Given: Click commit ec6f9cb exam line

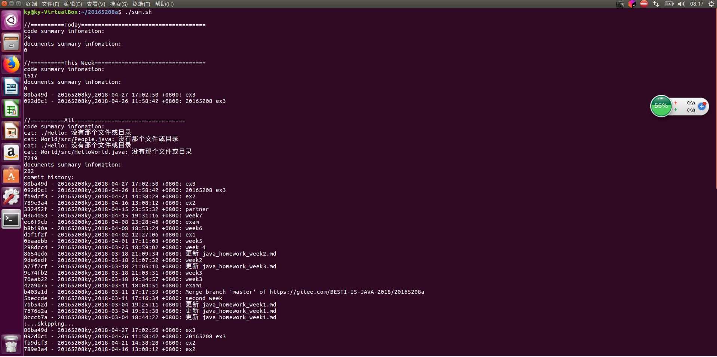Looking at the screenshot, I should 111,222.
